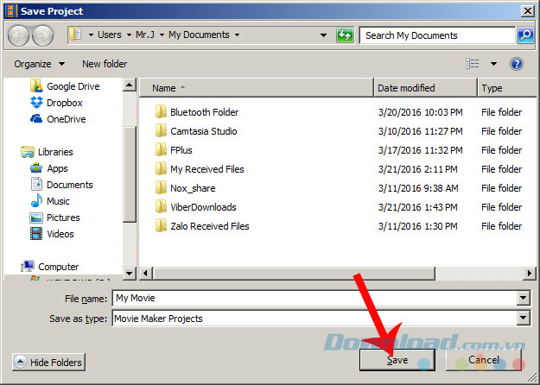Select the Zalo Received Files name text
The width and height of the screenshot is (540, 385).
(210, 226)
